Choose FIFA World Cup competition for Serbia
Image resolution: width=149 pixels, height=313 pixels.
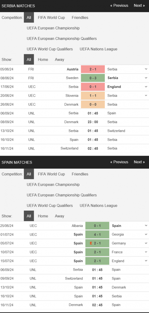click(x=51, y=17)
